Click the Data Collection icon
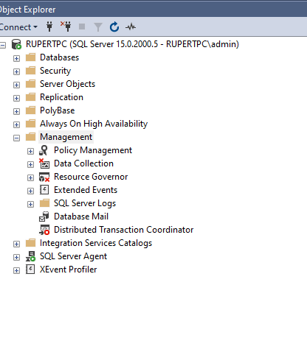 (x=44, y=163)
